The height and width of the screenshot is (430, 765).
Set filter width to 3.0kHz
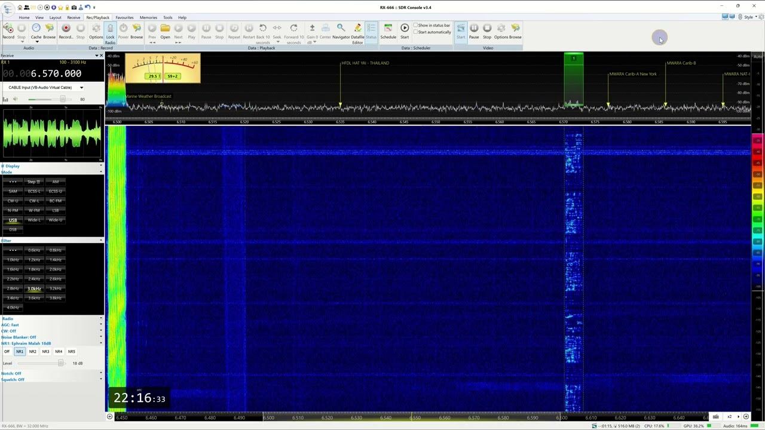[x=34, y=288]
